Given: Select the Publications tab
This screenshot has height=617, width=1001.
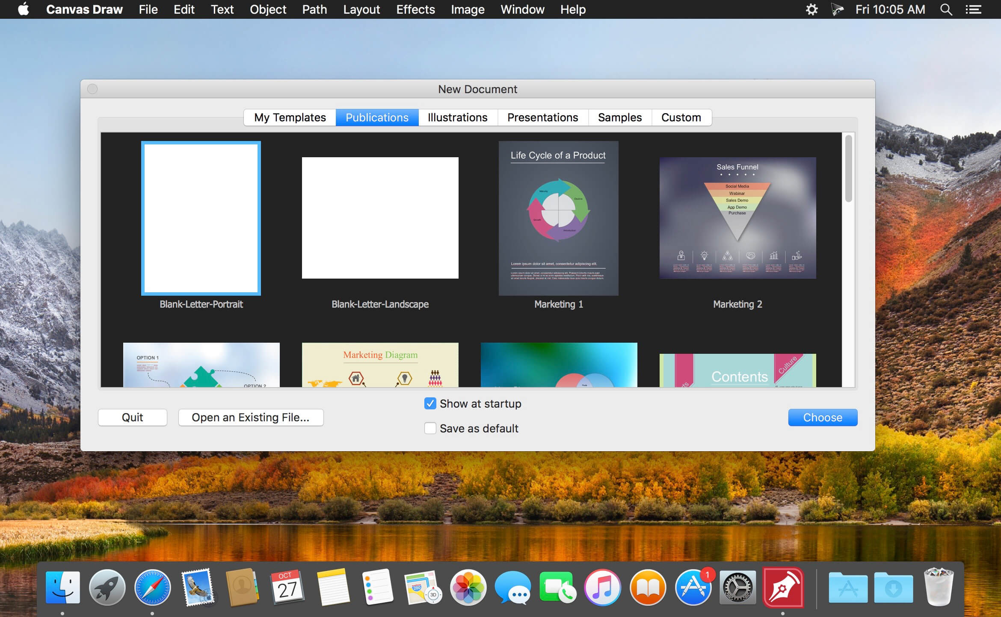Looking at the screenshot, I should point(377,118).
